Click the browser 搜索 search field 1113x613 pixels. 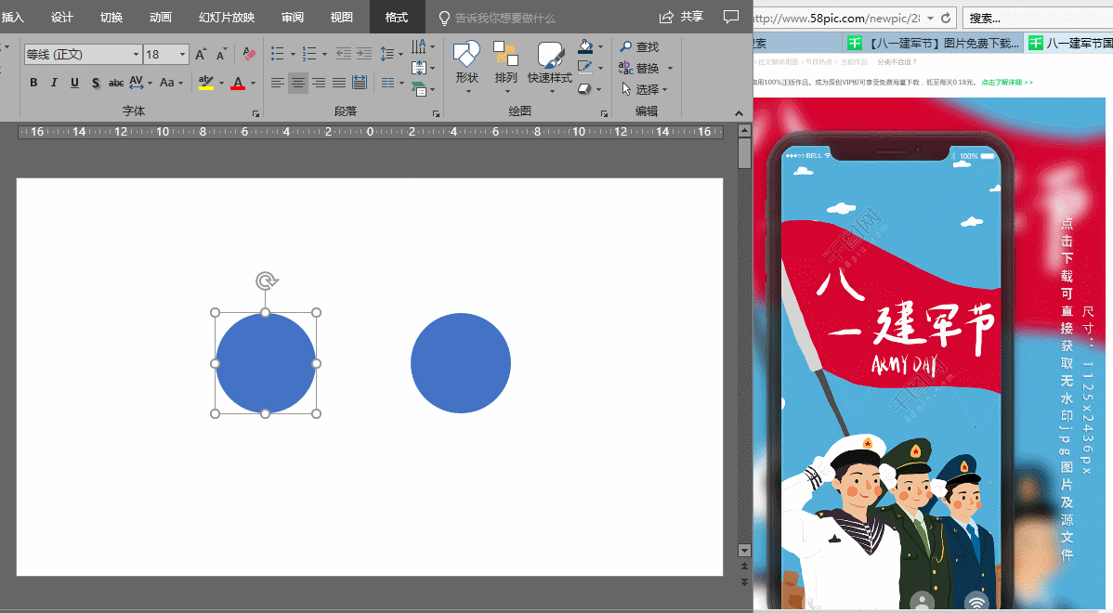pyautogui.click(x=1038, y=18)
